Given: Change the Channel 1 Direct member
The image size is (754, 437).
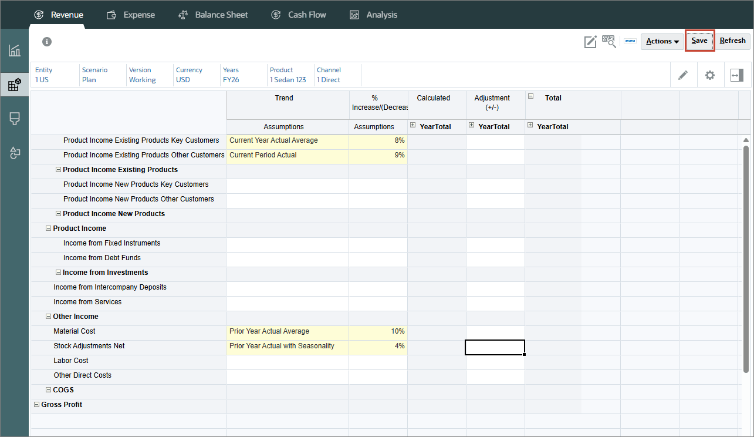Looking at the screenshot, I should pyautogui.click(x=337, y=75).
